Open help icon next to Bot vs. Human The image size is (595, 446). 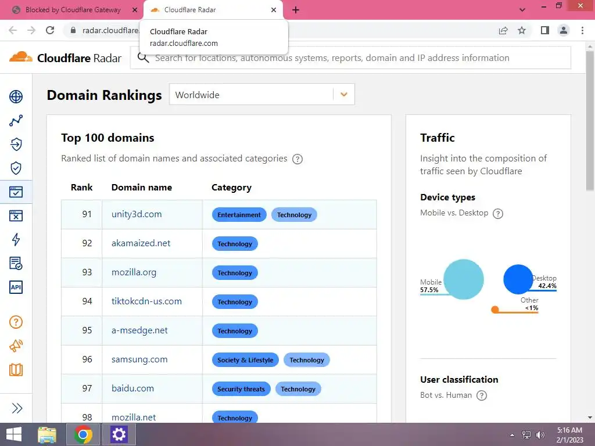(x=482, y=395)
